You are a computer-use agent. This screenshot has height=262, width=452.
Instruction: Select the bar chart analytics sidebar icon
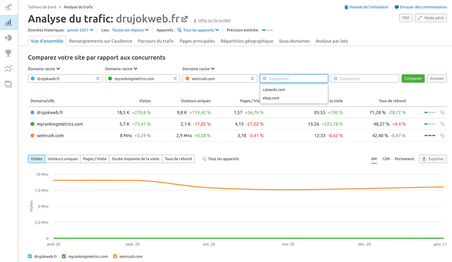click(x=9, y=23)
